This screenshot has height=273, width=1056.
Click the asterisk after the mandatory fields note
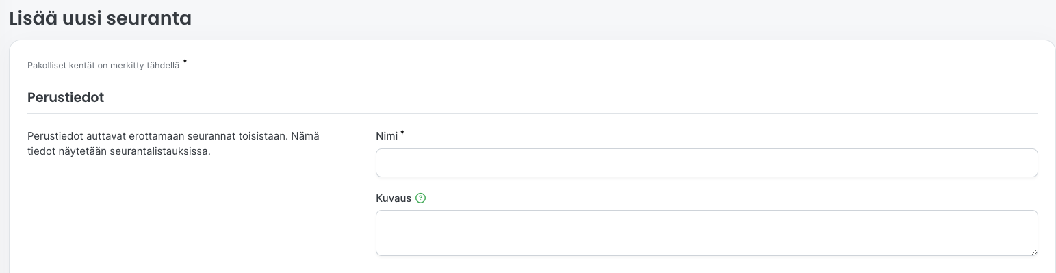click(x=185, y=62)
